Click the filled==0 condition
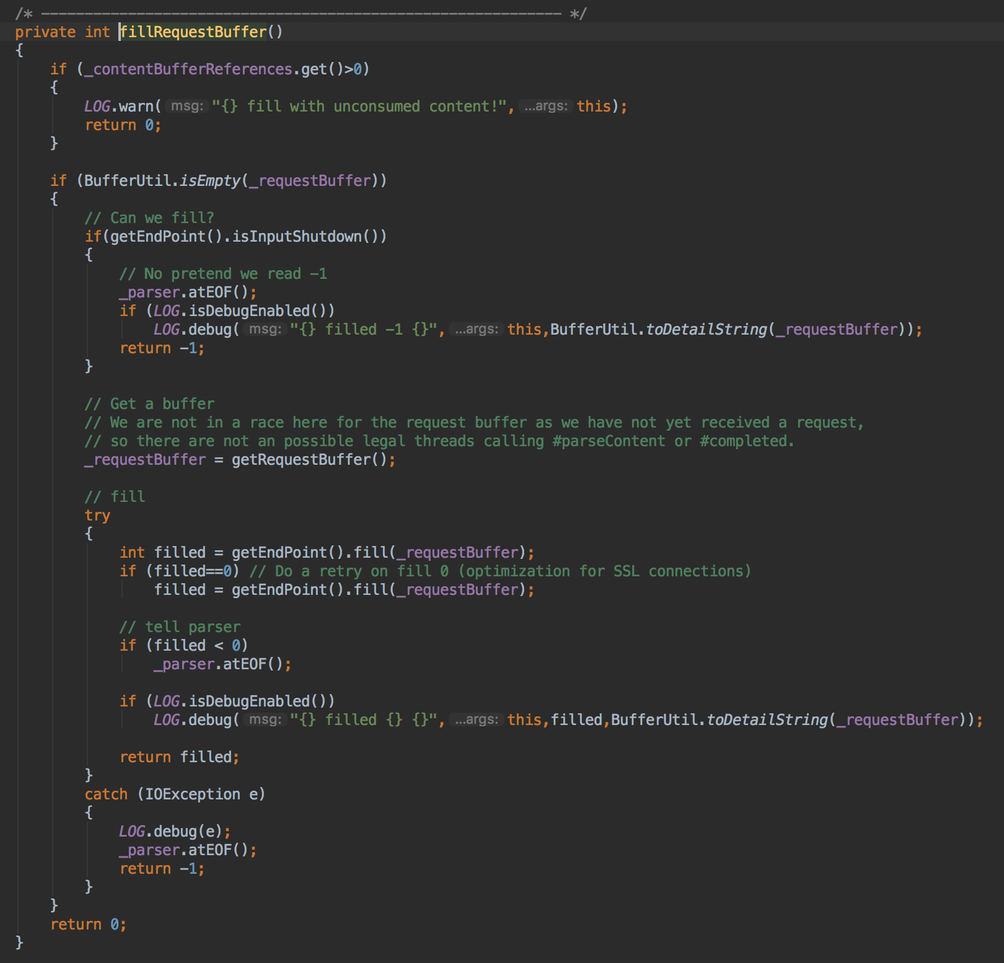This screenshot has height=963, width=1004. 193,571
